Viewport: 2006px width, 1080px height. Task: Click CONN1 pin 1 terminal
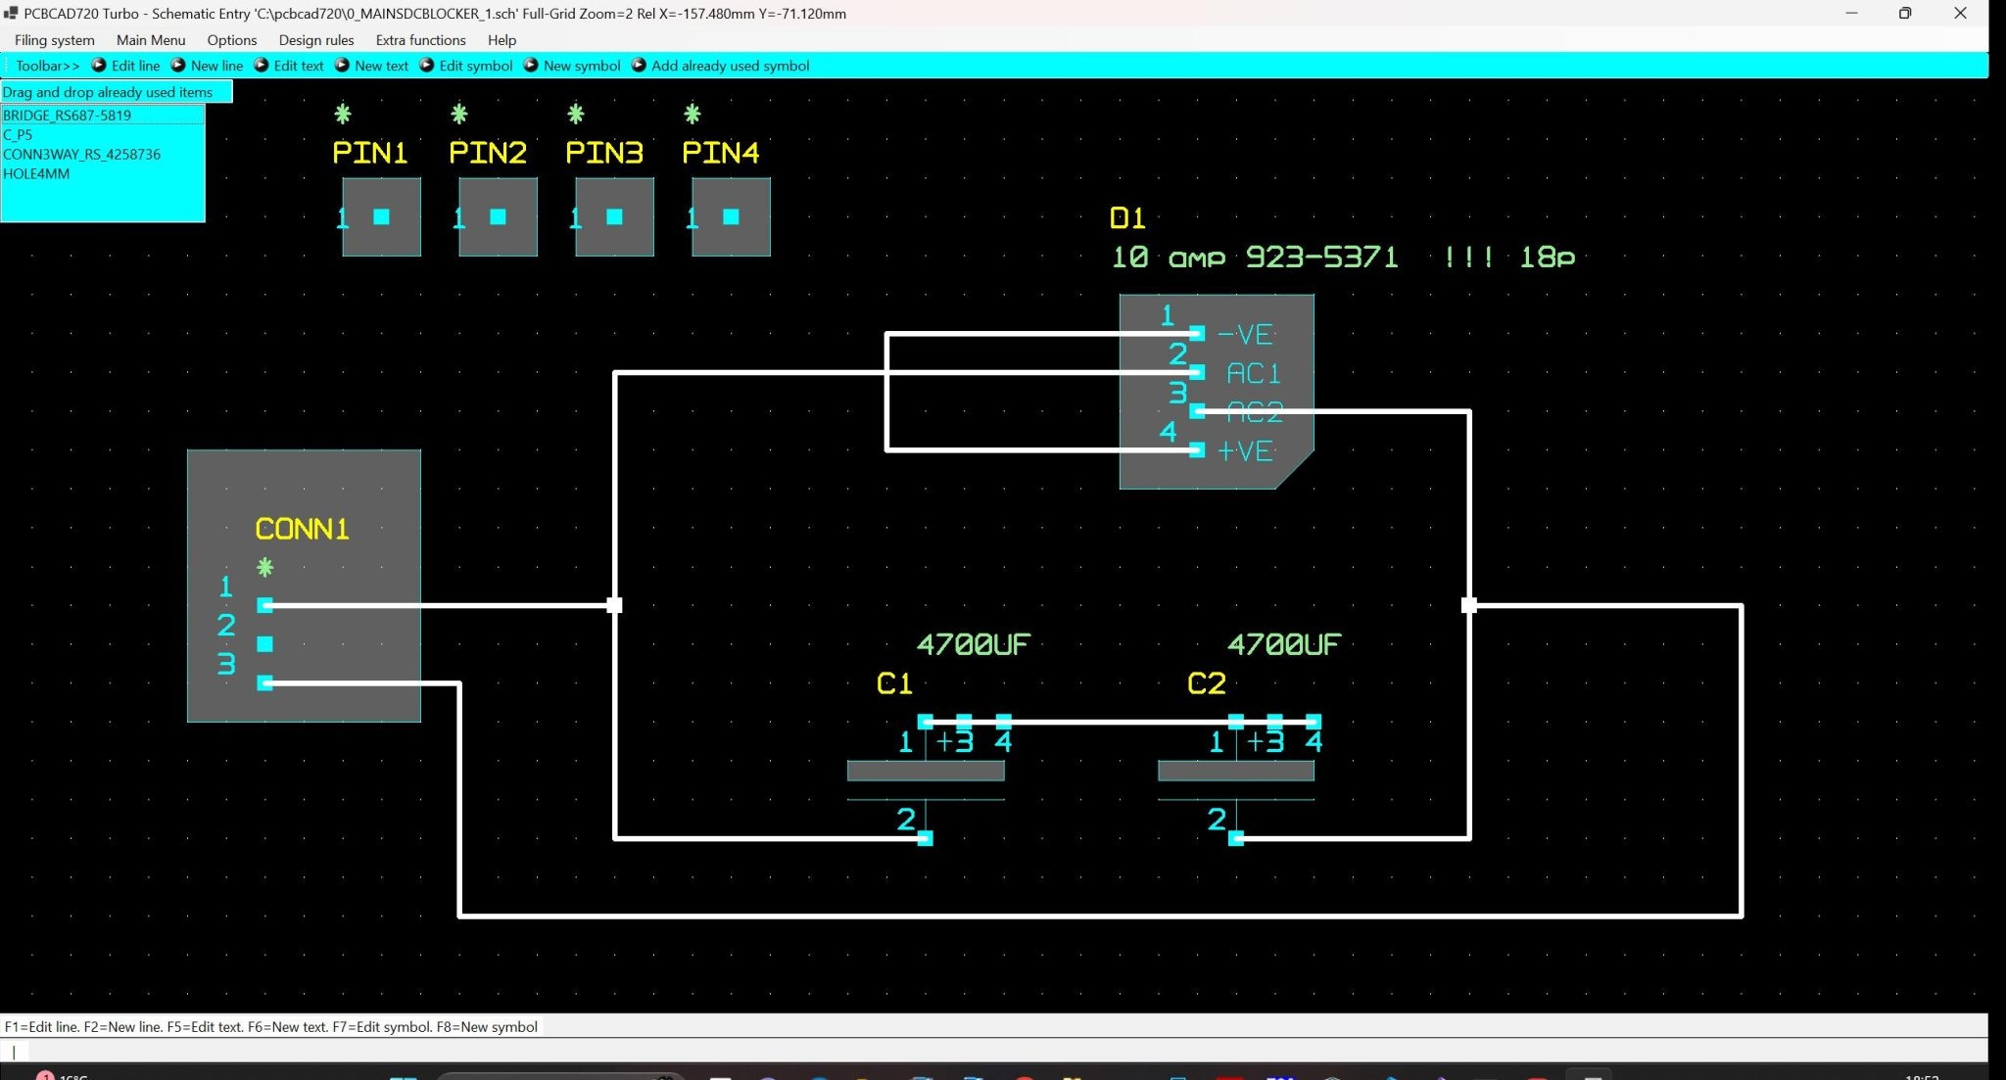264,605
